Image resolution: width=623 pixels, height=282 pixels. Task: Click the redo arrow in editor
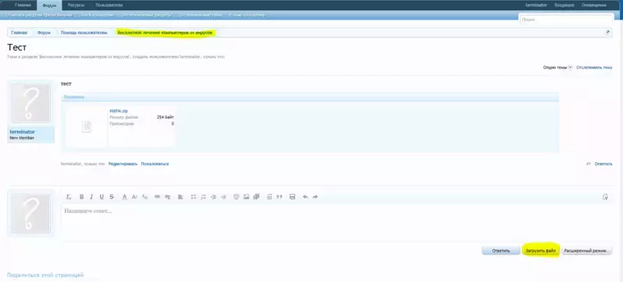point(315,197)
